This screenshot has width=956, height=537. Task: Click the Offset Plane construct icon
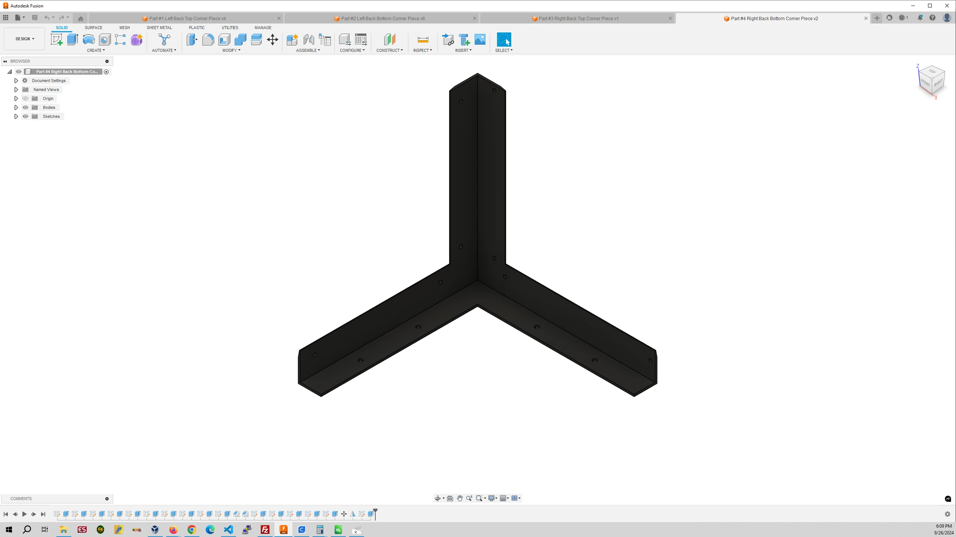[x=389, y=40]
